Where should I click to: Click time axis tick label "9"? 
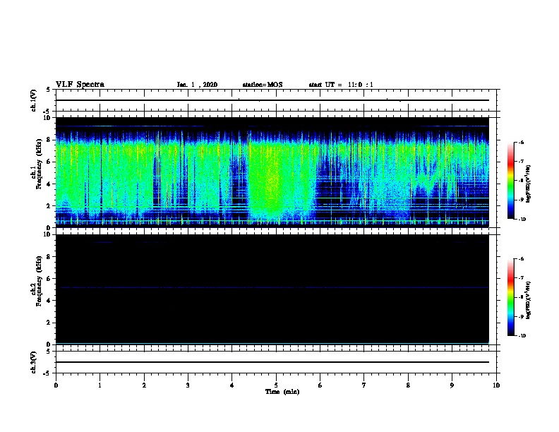pos(452,385)
